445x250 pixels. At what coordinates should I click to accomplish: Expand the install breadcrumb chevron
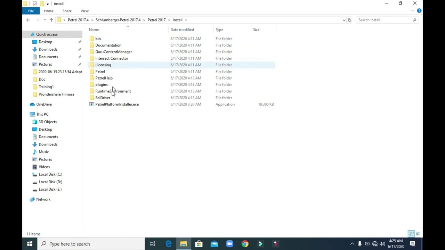(x=186, y=20)
